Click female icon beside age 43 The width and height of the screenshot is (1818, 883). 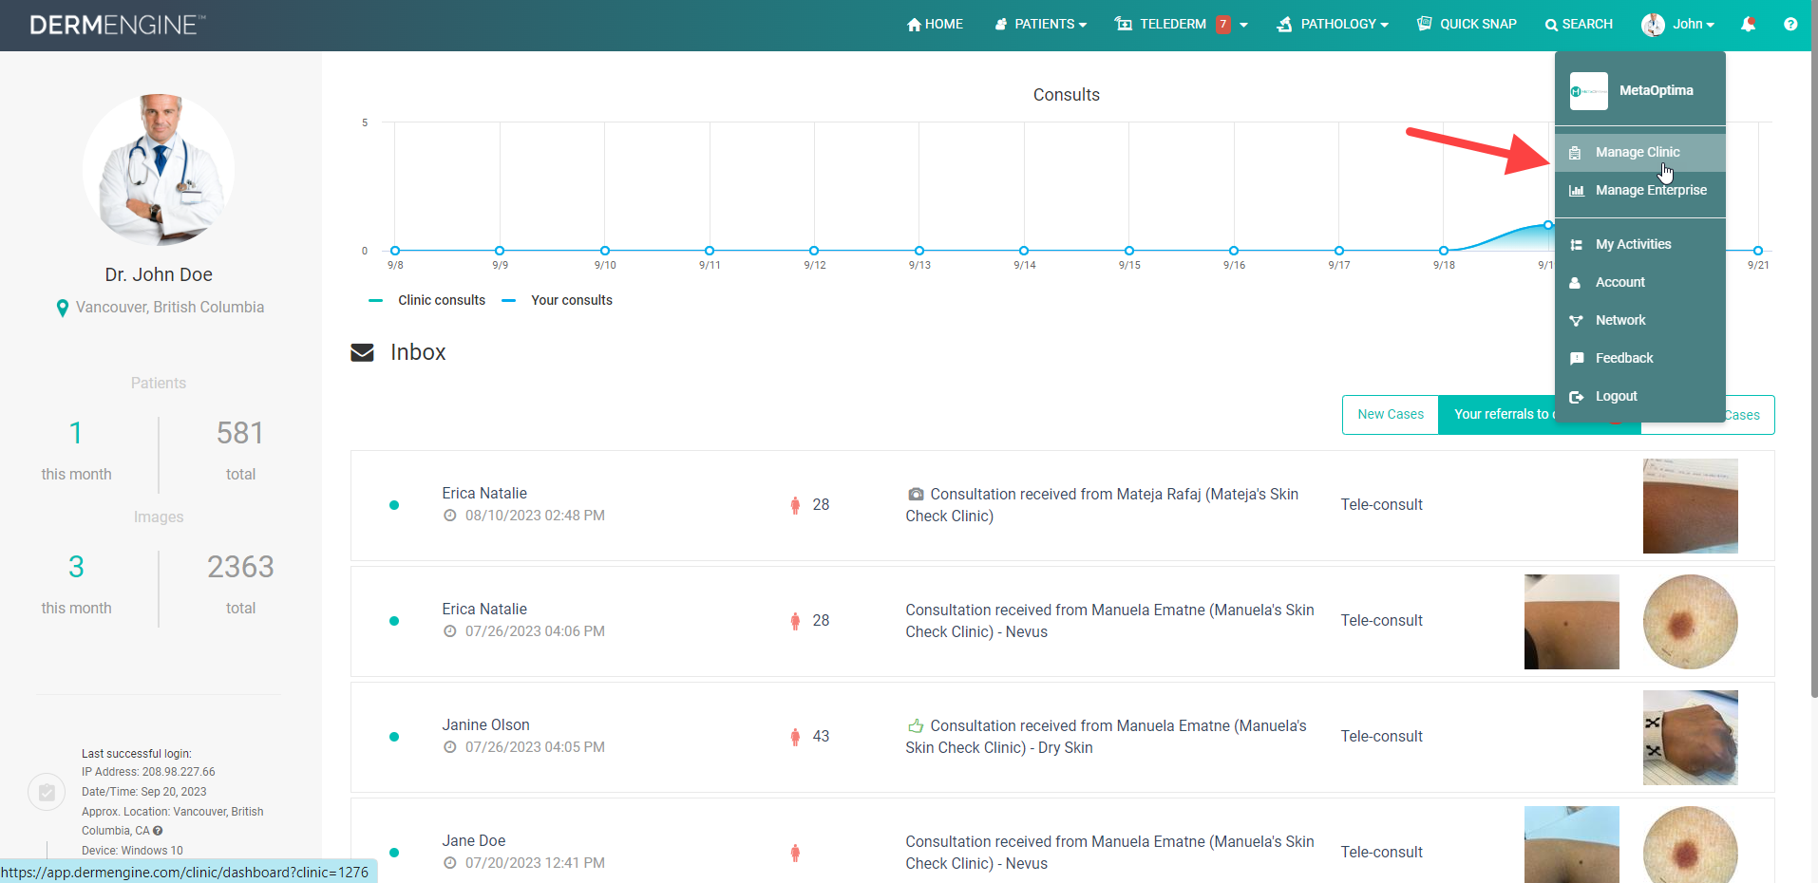[795, 737]
